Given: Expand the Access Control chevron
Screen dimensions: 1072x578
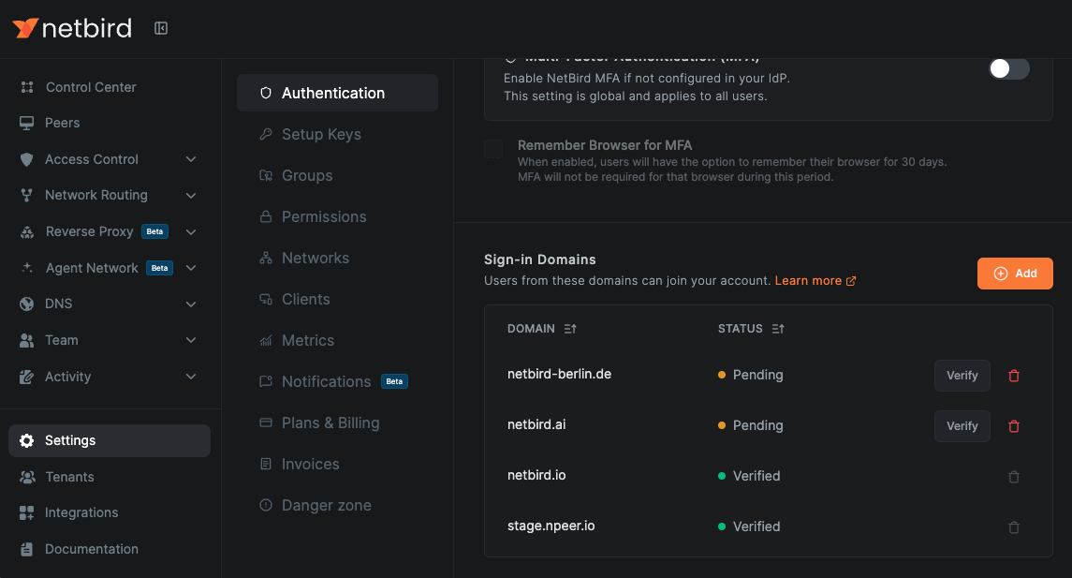Looking at the screenshot, I should pyautogui.click(x=191, y=159).
